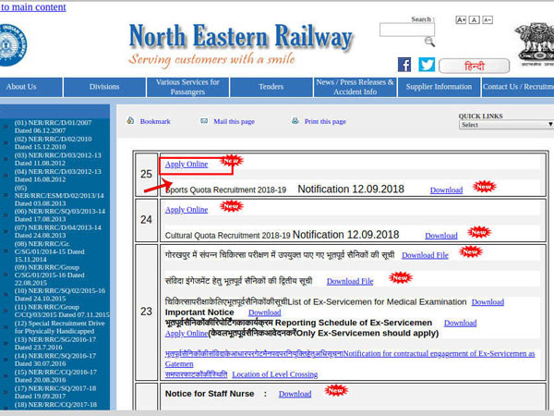554x416 pixels.
Task: Click Apply Online for Ex-Servicemen
Action: pos(187,333)
